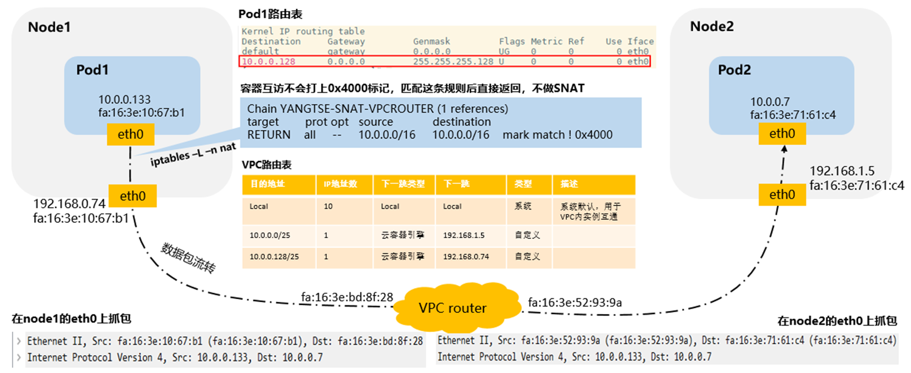Click the "Chain YANGTSE-SNAT-VPCROUTER" line
911x373 pixels.
378,109
